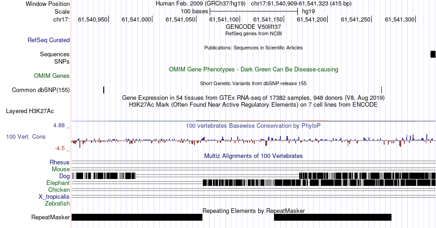This screenshot has width=436, height=228.
Task: Click the Layered H3K27Ac track label
Action: pyautogui.click(x=30, y=111)
